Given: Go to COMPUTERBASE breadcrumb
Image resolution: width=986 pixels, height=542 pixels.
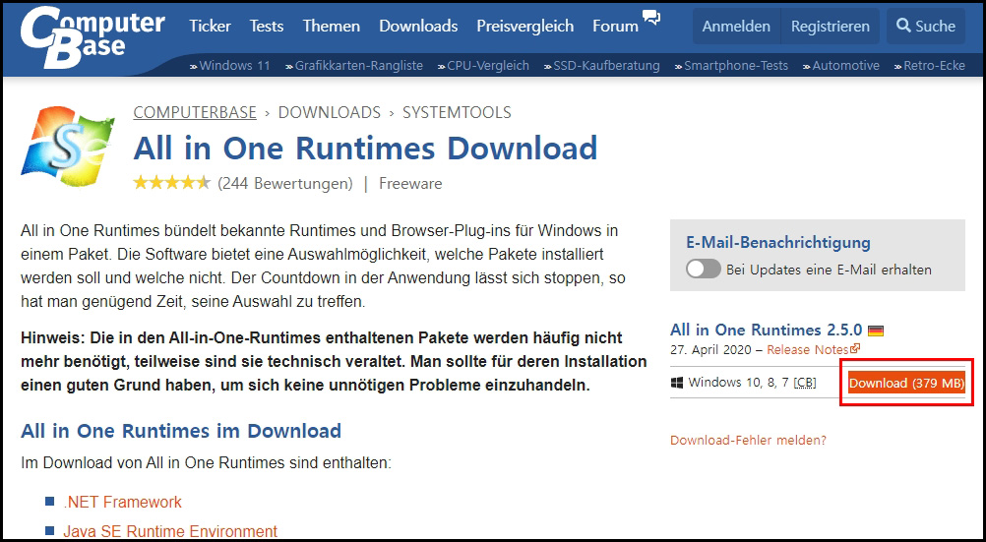Looking at the screenshot, I should [195, 112].
